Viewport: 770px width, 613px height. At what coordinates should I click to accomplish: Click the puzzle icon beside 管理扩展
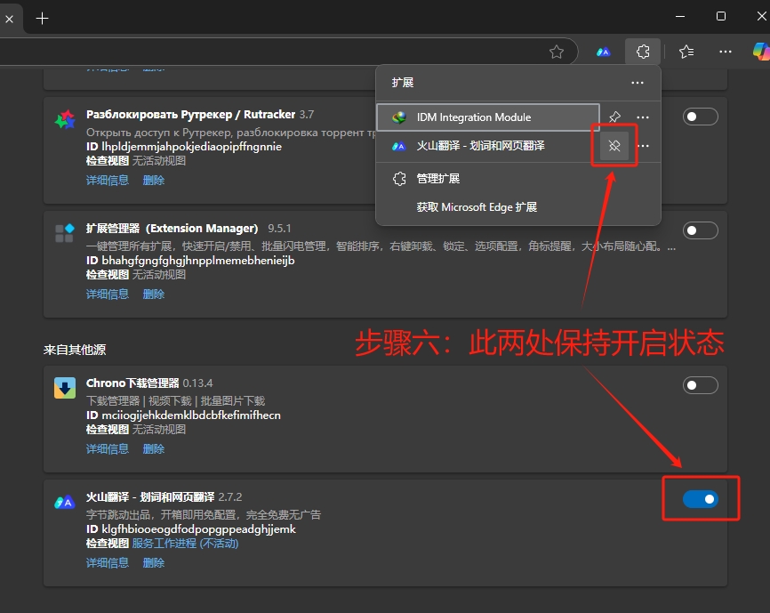(399, 178)
